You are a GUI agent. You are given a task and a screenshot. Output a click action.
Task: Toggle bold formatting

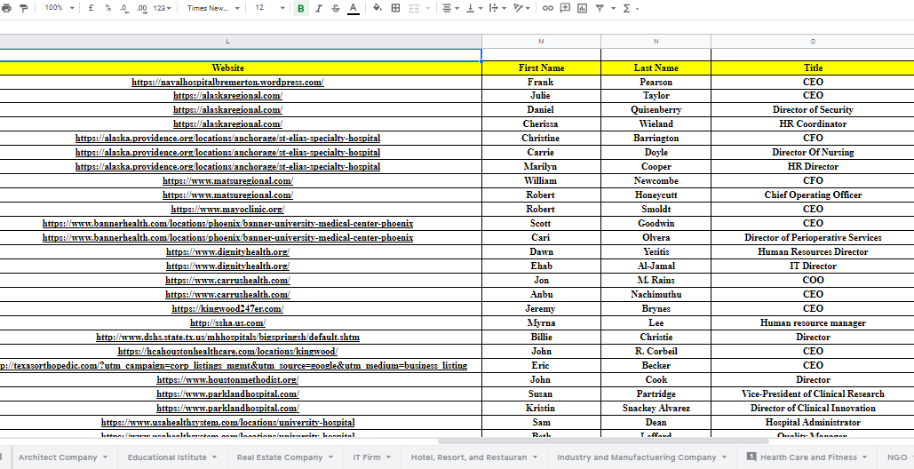point(301,8)
